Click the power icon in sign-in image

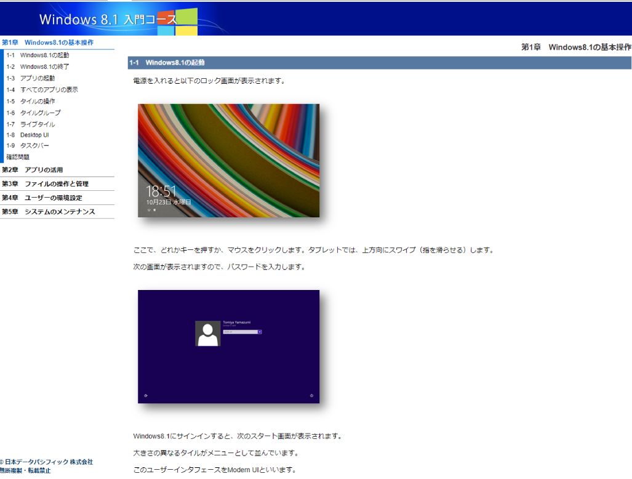(311, 395)
